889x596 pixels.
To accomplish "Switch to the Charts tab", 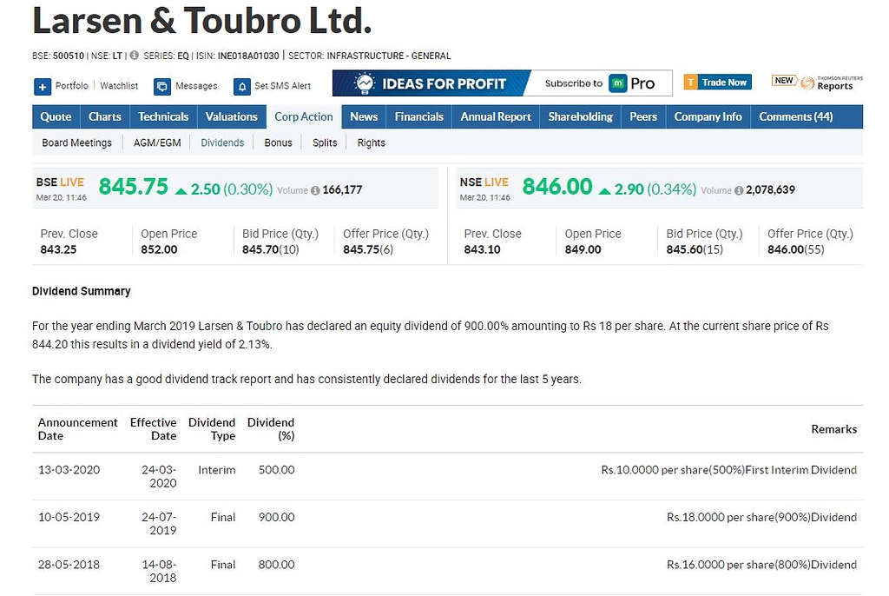I will 104,116.
